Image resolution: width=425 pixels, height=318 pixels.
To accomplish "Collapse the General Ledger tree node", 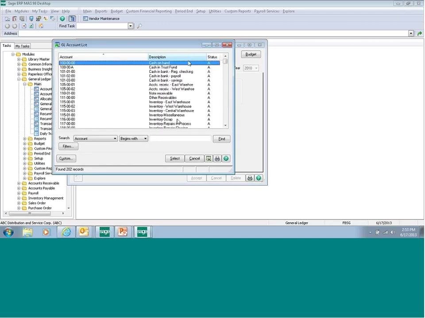I will pyautogui.click(x=19, y=79).
